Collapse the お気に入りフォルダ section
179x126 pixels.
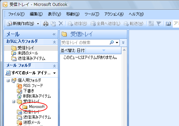pos(54,42)
